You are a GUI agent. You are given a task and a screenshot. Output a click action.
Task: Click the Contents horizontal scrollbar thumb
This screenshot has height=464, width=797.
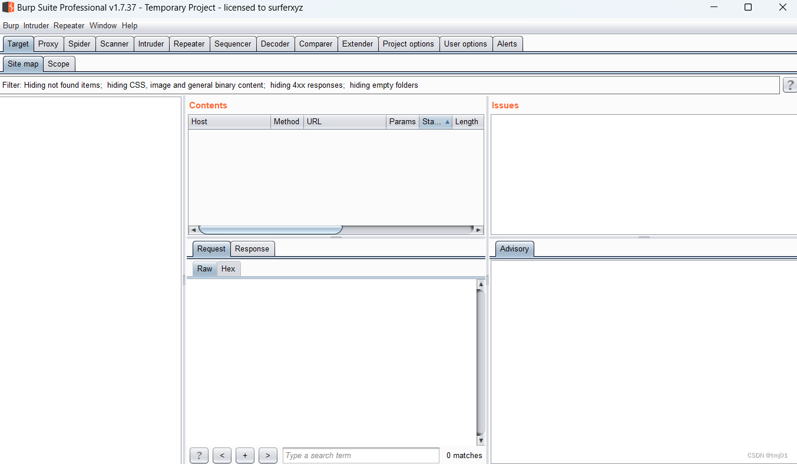pos(271,230)
